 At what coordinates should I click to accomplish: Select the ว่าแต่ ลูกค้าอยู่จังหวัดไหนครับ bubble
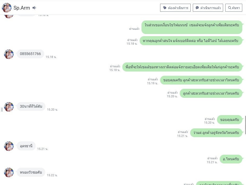[x=216, y=133]
